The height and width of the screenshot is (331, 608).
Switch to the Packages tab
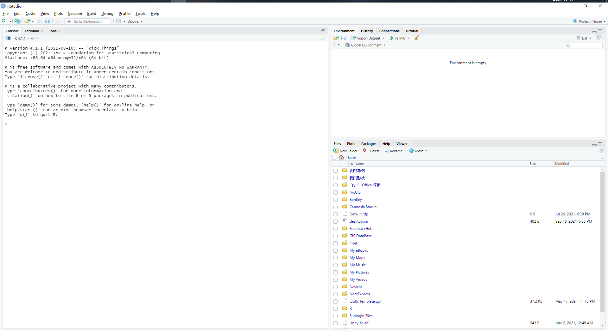(x=369, y=144)
